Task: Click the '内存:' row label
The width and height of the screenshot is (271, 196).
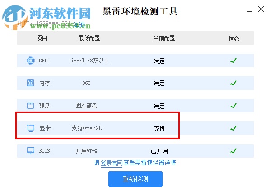Action: [46, 83]
